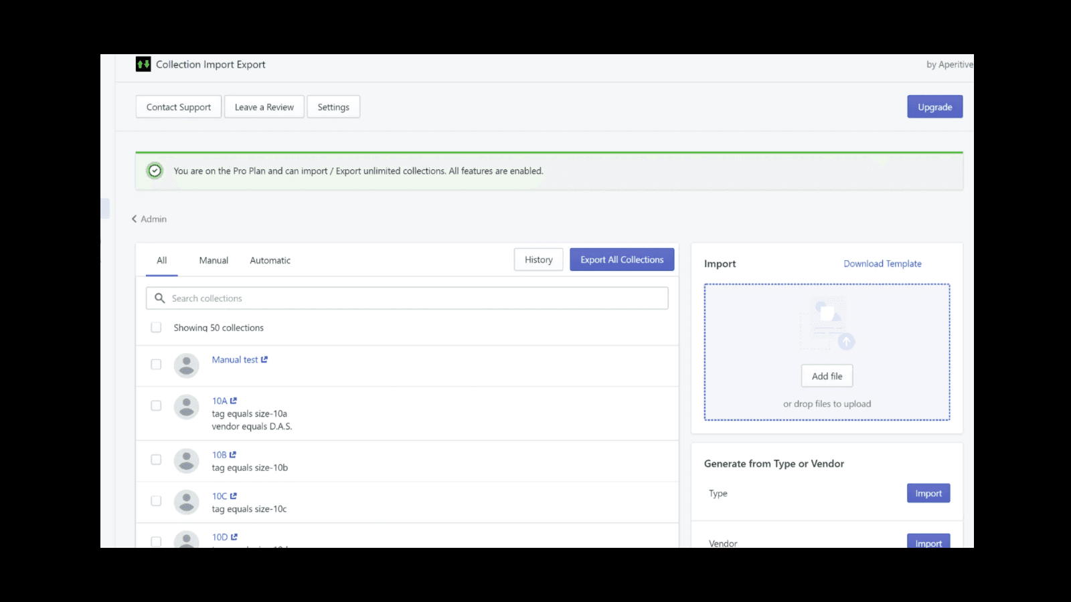Screen dimensions: 1071x602
Task: Check the checkbox for collection 10C
Action: (x=156, y=500)
